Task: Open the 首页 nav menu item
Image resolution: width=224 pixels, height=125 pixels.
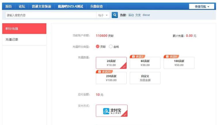Action: coord(9,6)
